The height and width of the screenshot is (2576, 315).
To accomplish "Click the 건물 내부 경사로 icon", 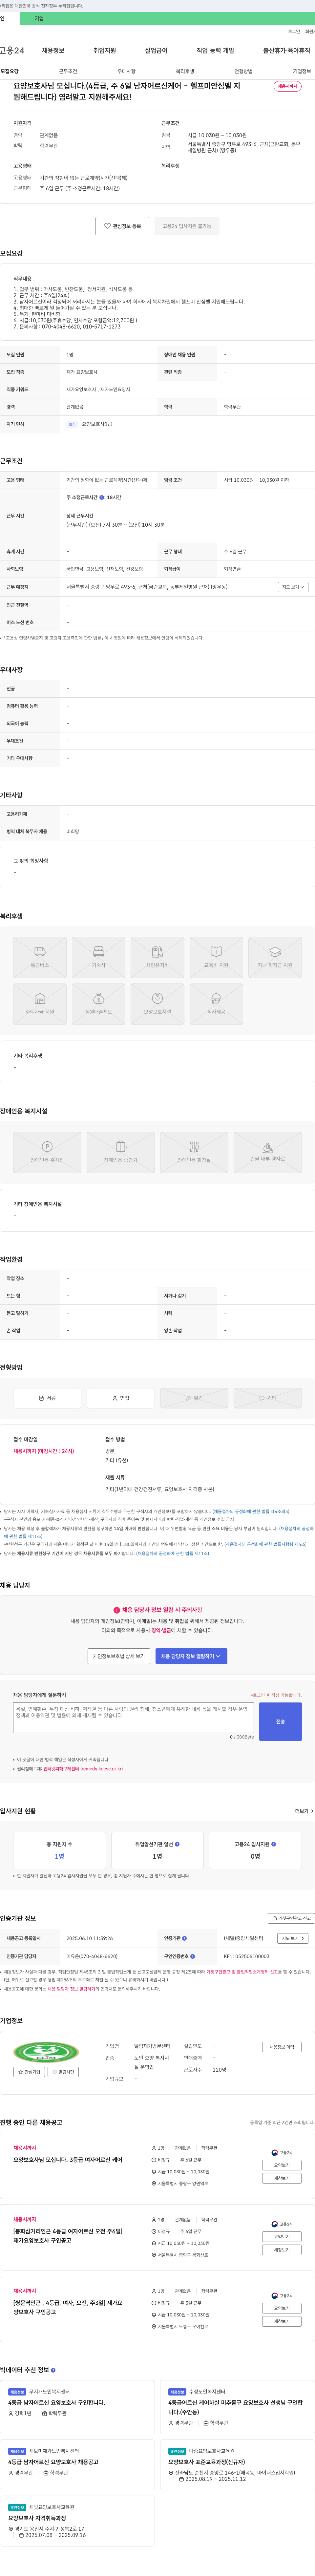I will point(268,1152).
